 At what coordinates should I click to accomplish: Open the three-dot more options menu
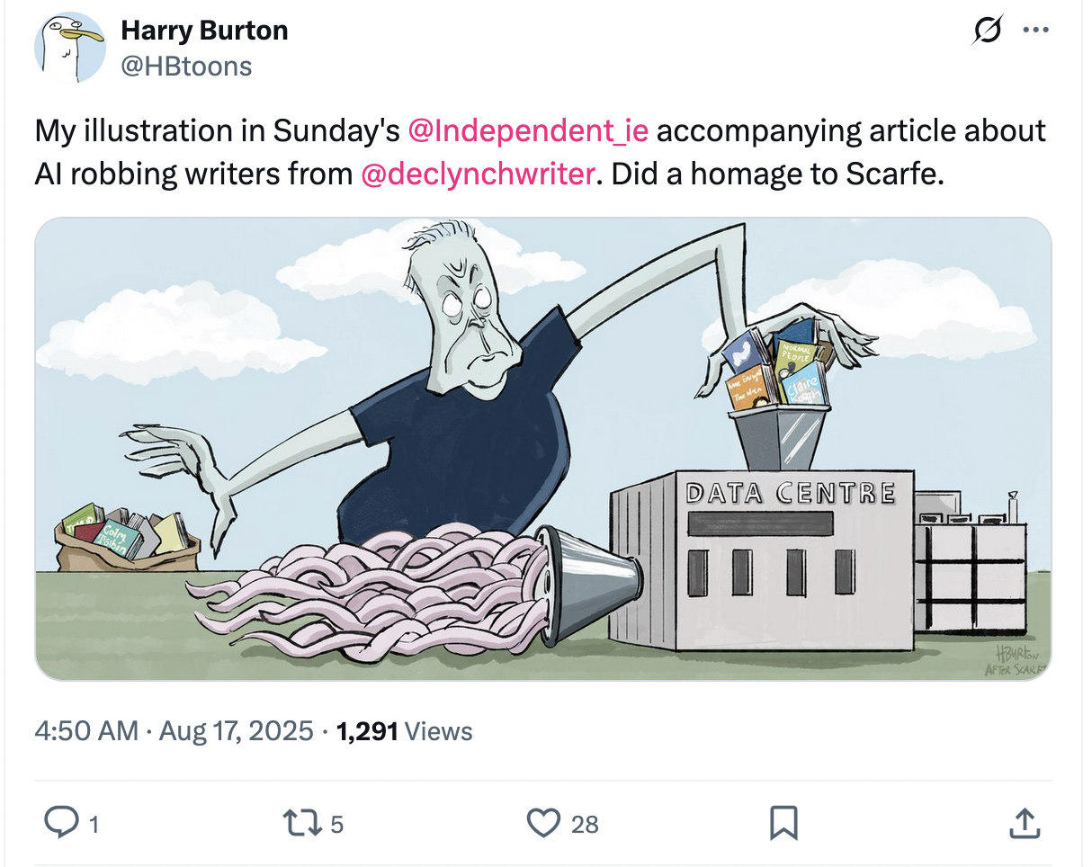[1036, 31]
